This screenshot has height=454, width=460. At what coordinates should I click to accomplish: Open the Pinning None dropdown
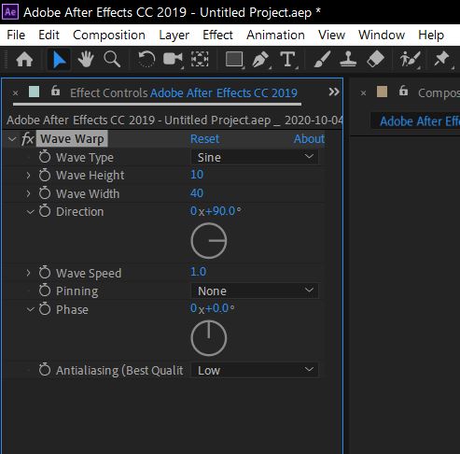click(255, 291)
